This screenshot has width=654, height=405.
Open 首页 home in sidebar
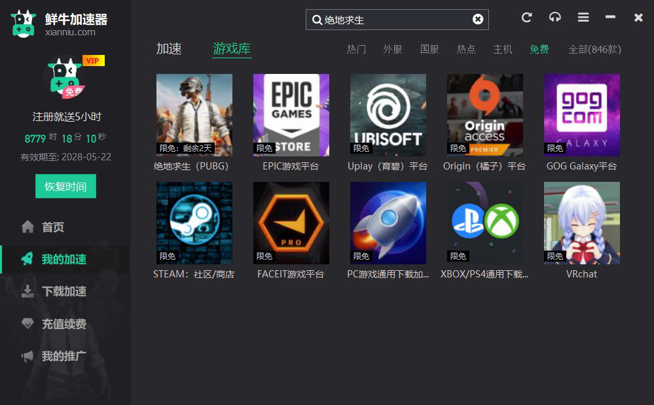[52, 227]
